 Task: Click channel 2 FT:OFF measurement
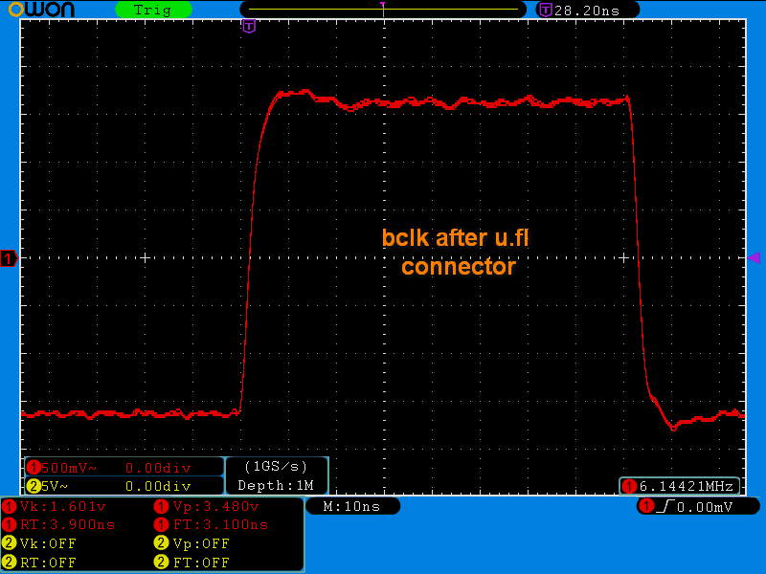(201, 563)
